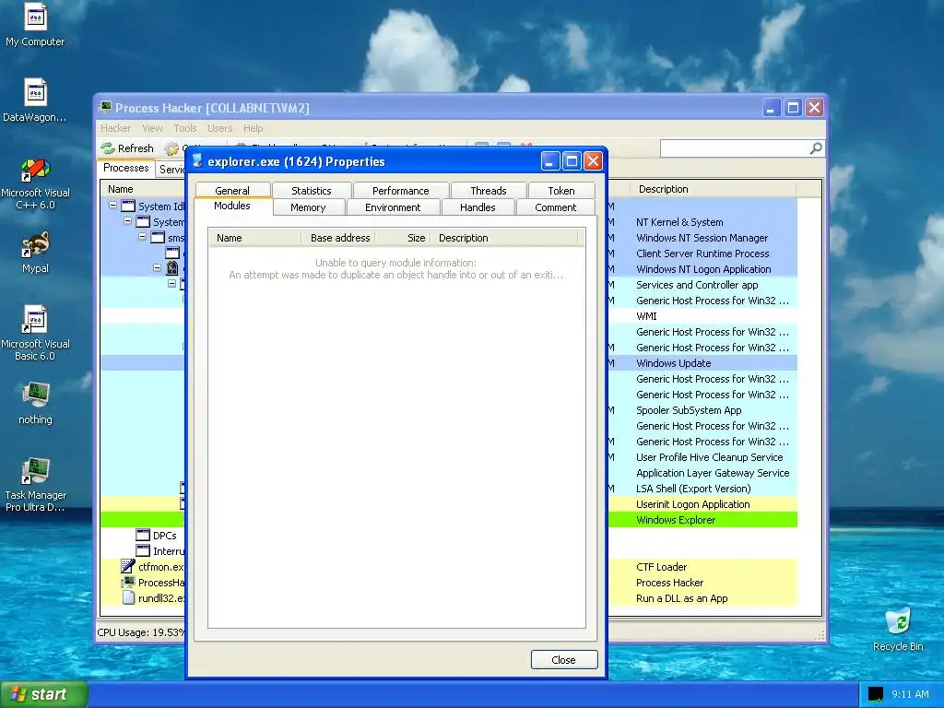Click the Process Hacker search input field
The height and width of the screenshot is (708, 944).
[x=735, y=148]
